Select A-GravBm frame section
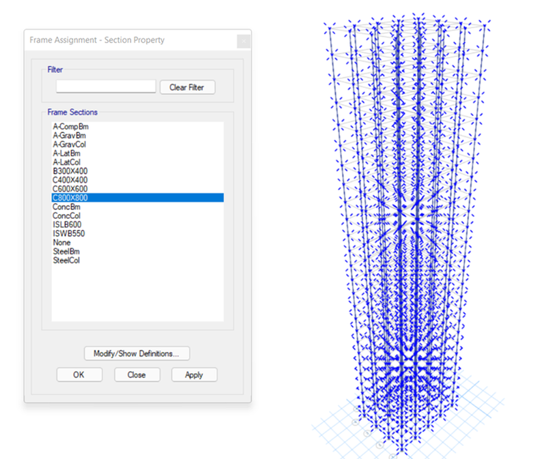Viewport: 546px width, 459px height. tap(138, 135)
